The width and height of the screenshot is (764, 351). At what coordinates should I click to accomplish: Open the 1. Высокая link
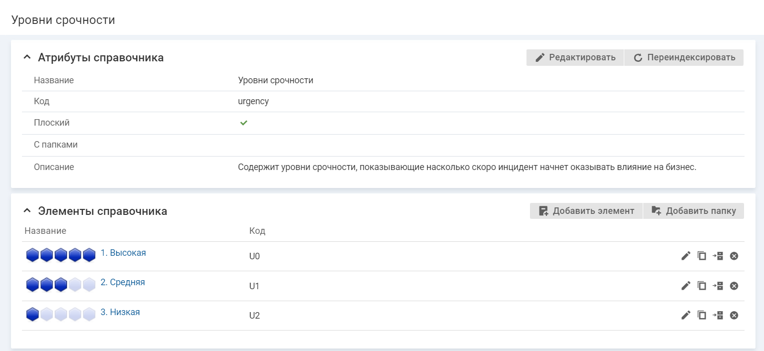(123, 253)
